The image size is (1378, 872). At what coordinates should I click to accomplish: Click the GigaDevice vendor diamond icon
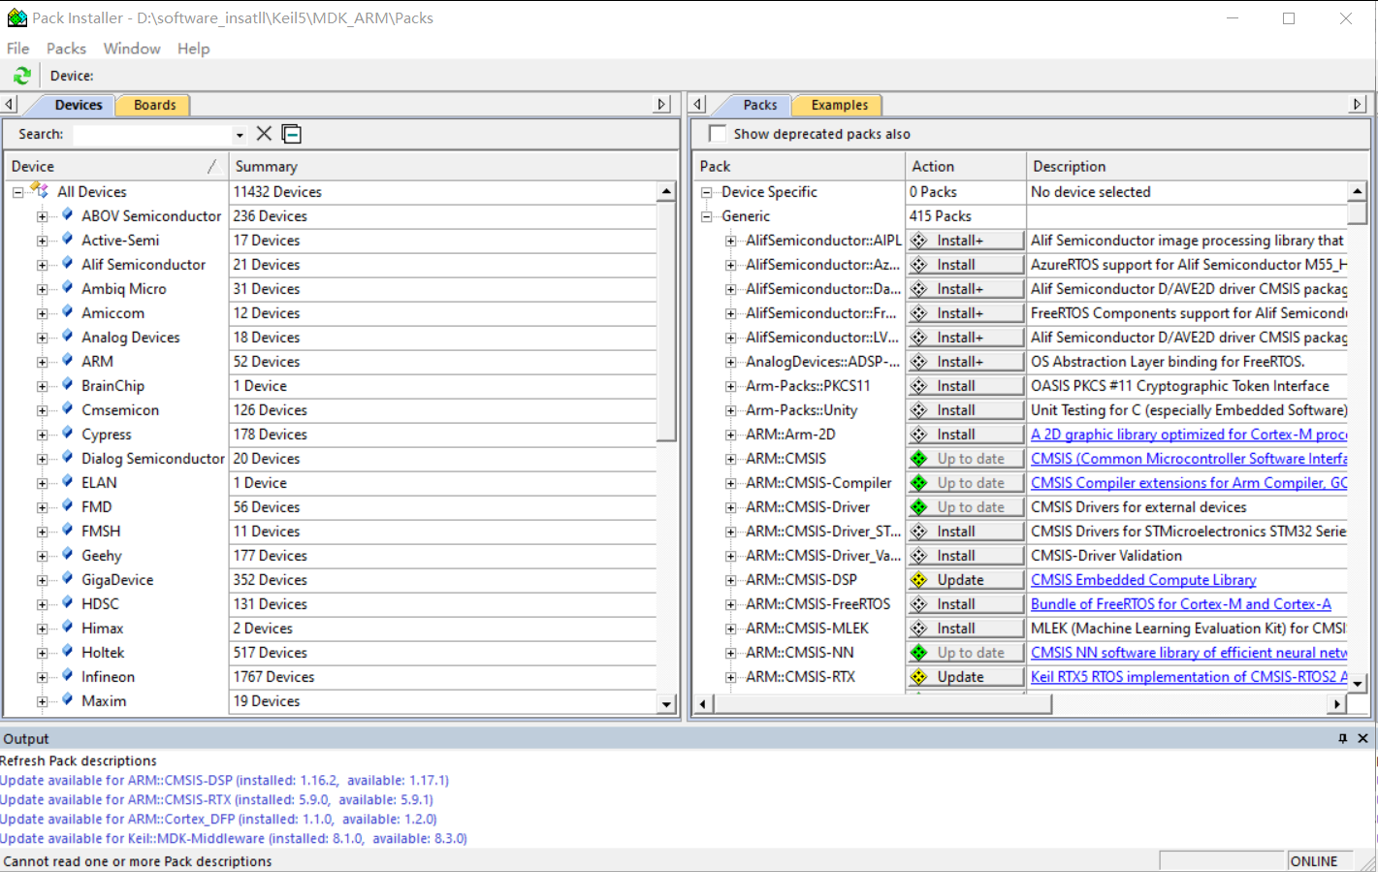coord(67,578)
